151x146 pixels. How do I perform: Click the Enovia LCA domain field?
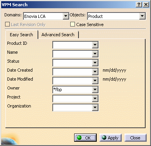point(43,16)
